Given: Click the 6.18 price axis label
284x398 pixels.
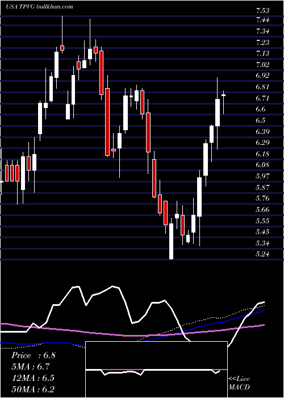Looking at the screenshot, I should point(262,154).
